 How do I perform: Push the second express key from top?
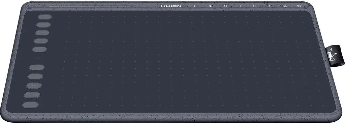click(43, 25)
